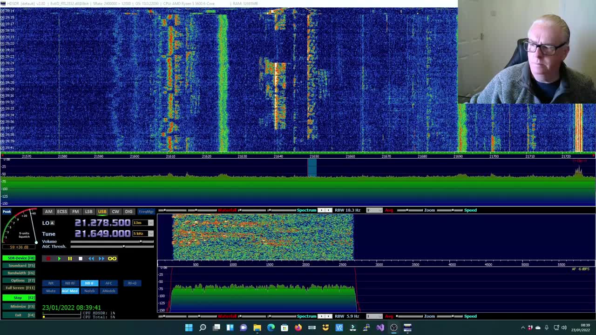This screenshot has height=335, width=596.
Task: Open Bandwidth [F6] settings
Action: tap(19, 273)
